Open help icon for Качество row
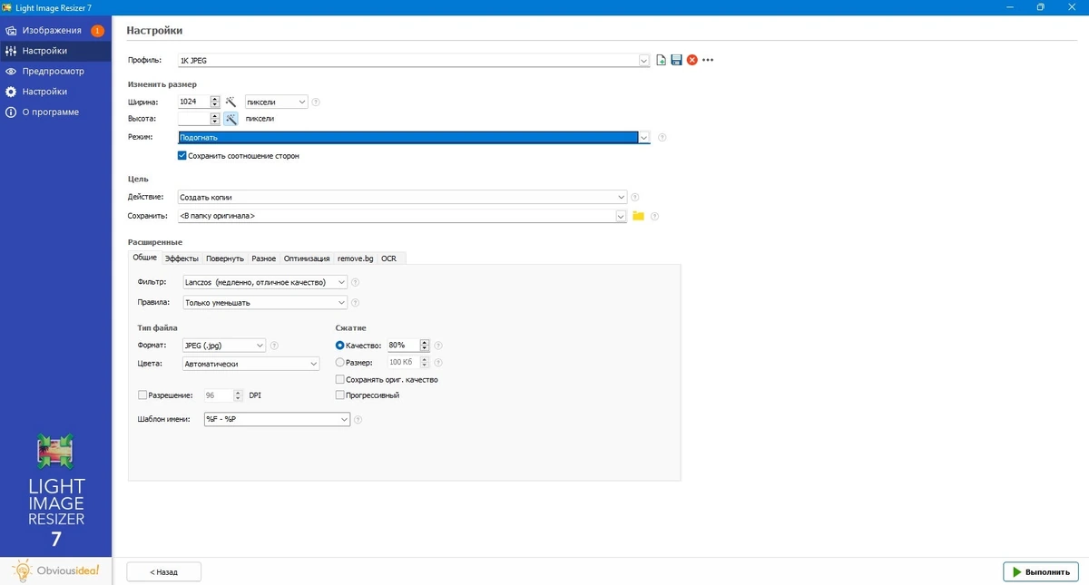Screen dimensions: 1089x585 point(438,346)
